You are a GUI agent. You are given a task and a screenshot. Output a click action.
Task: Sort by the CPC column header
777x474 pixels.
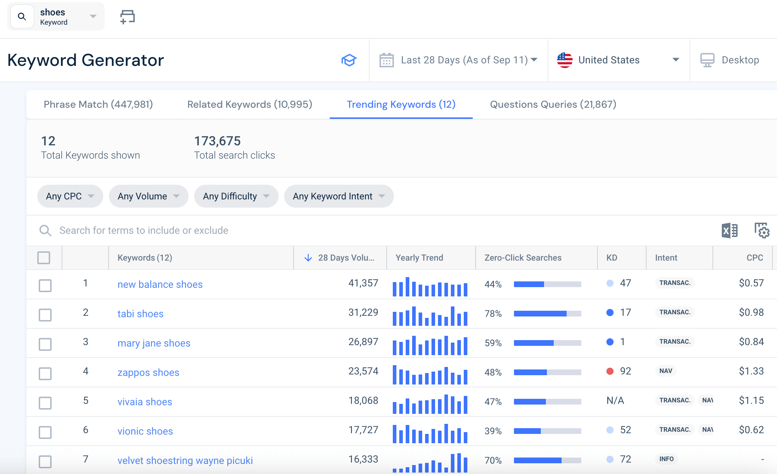[x=755, y=258]
